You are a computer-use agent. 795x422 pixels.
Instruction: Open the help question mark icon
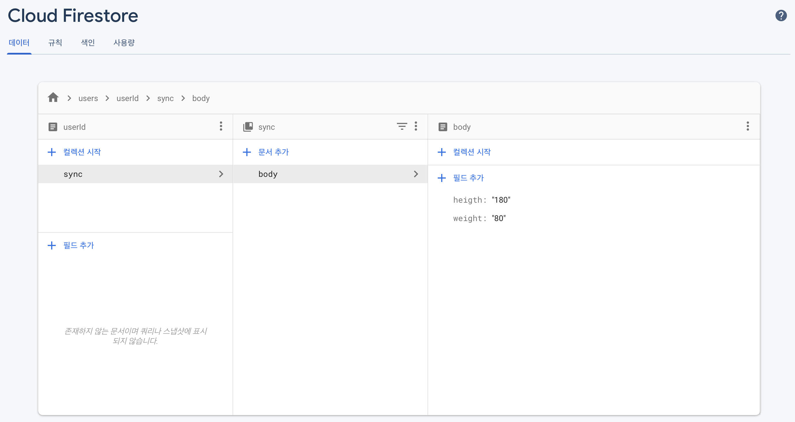tap(781, 16)
